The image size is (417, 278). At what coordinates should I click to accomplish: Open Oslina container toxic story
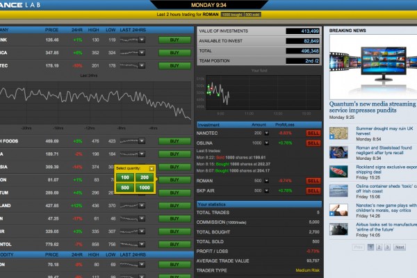(386, 188)
